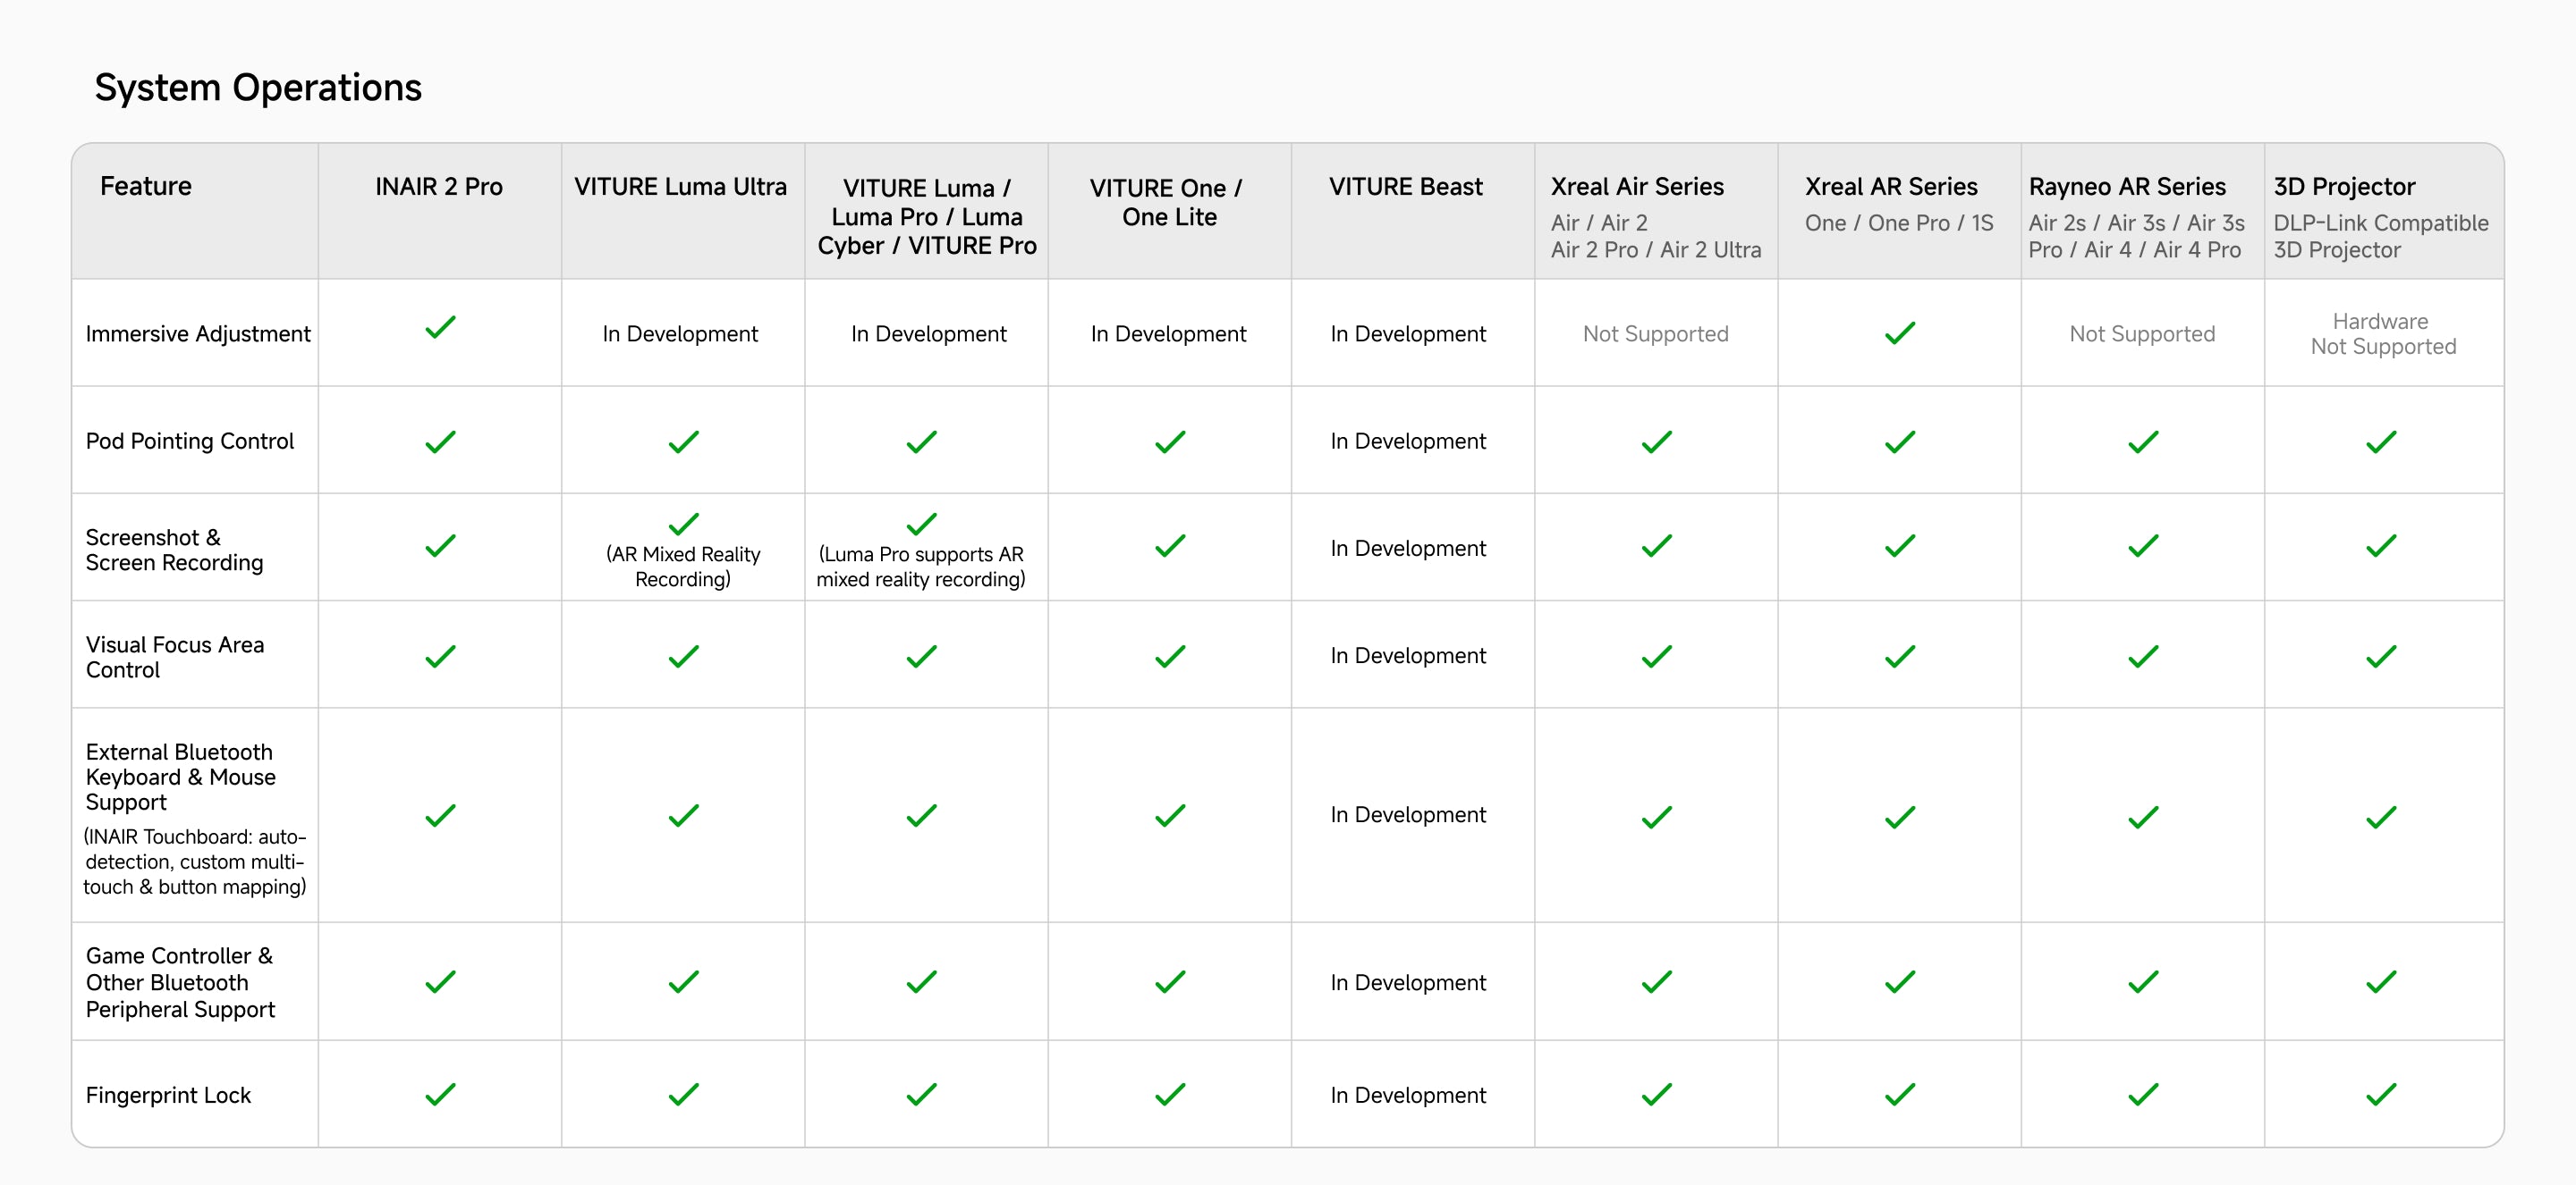Click the Pod Pointing Control row label

tap(190, 441)
